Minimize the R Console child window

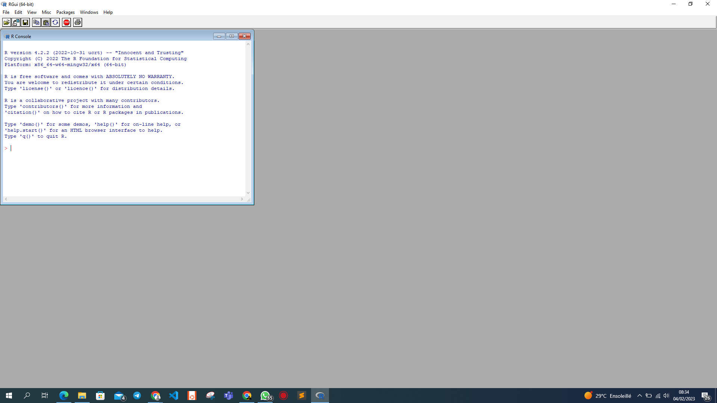point(219,36)
